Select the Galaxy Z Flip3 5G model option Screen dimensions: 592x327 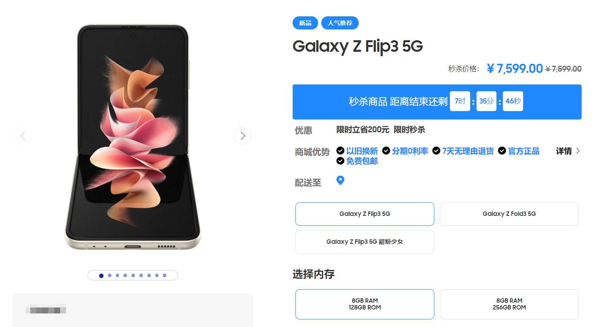click(x=365, y=214)
